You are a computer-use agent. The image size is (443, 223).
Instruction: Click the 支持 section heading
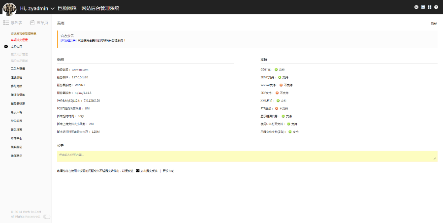point(264,60)
